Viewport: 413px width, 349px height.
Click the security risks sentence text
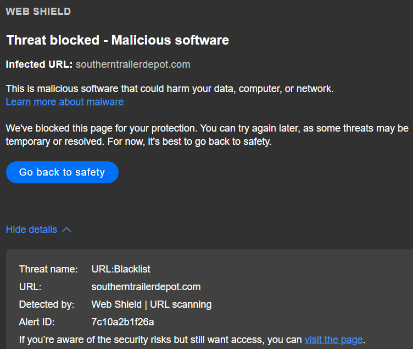[159, 340]
